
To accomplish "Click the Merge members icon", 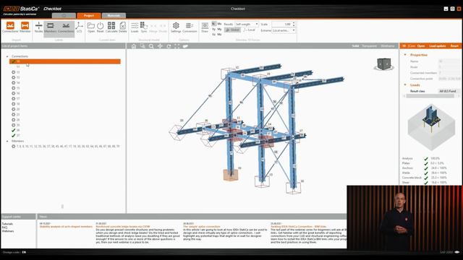I will [x=153, y=27].
